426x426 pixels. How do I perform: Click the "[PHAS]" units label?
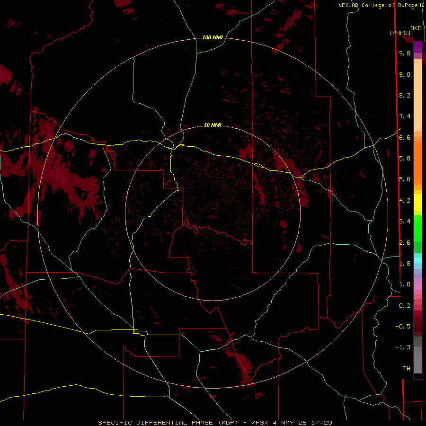(400, 33)
